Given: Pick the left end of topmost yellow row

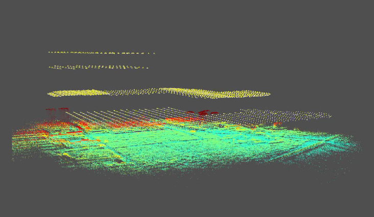Looking at the screenshot, I should pyautogui.click(x=50, y=52).
